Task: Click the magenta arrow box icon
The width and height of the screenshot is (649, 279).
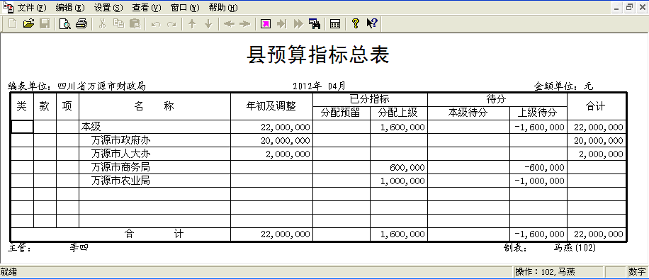Action: click(266, 23)
